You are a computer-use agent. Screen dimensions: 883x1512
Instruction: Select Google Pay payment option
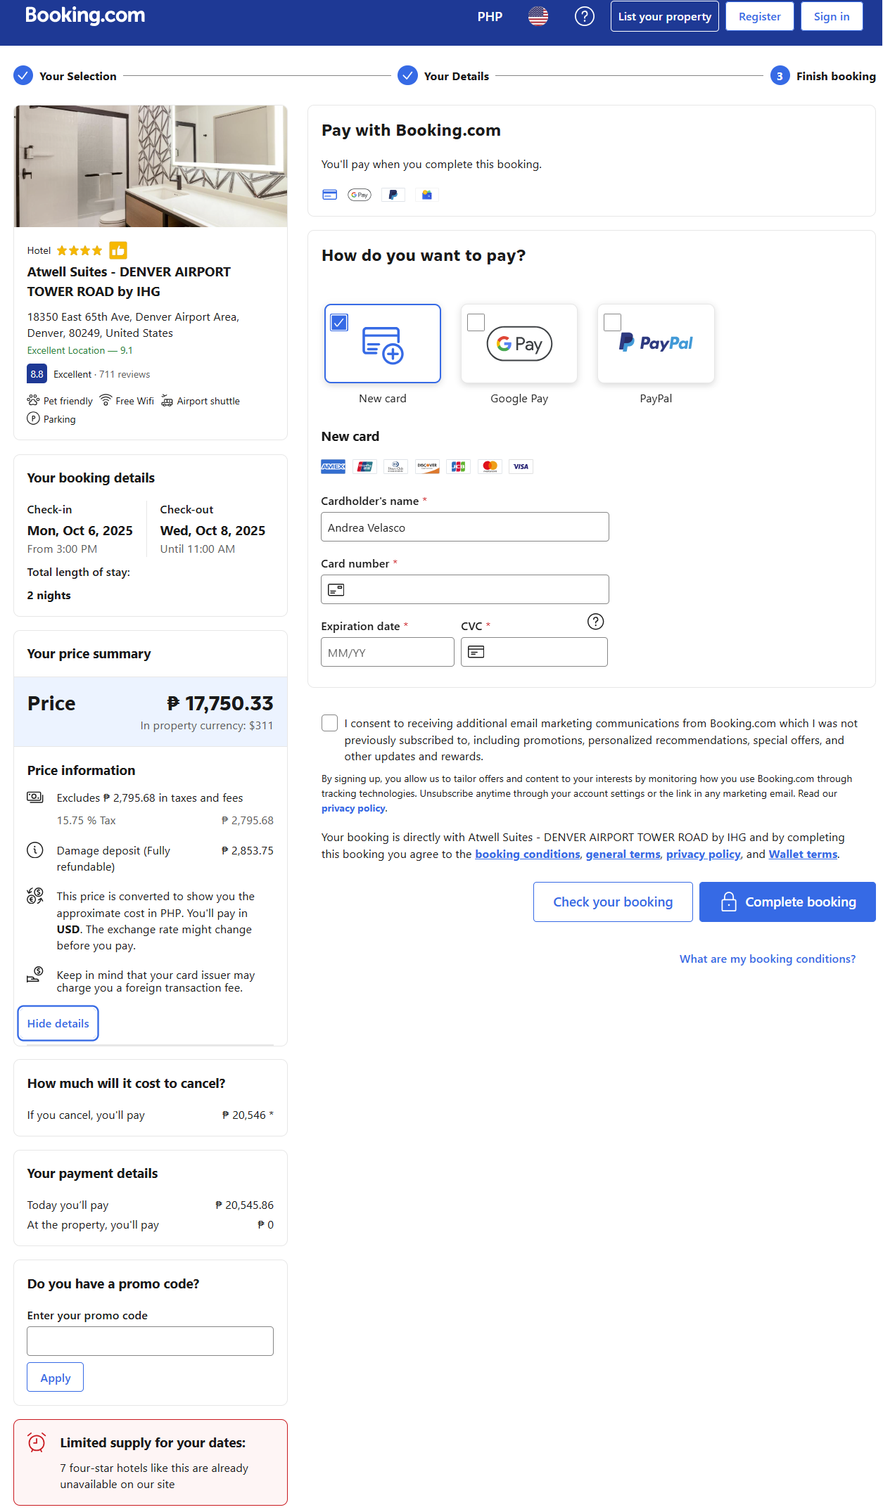[519, 344]
